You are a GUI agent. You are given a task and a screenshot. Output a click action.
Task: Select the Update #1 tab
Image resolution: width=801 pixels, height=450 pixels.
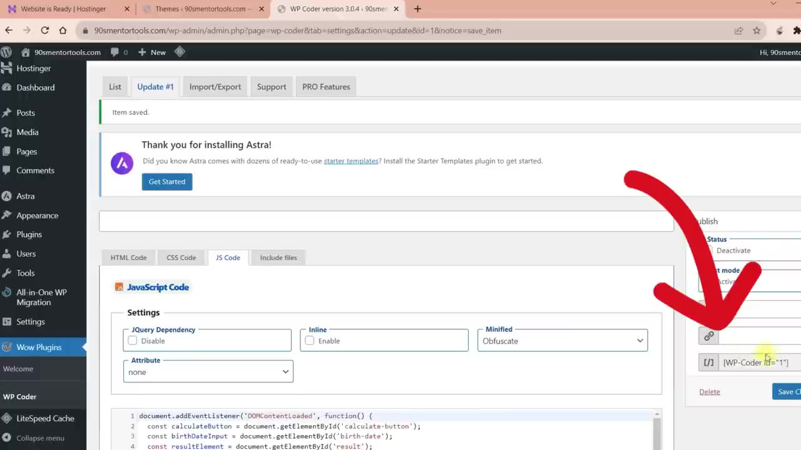(155, 87)
